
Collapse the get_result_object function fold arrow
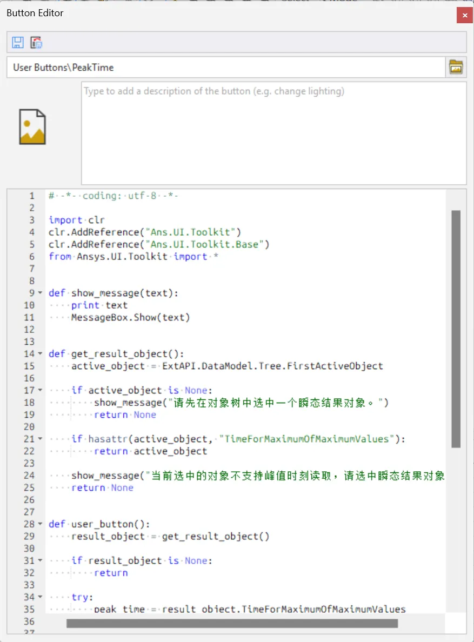(40, 353)
